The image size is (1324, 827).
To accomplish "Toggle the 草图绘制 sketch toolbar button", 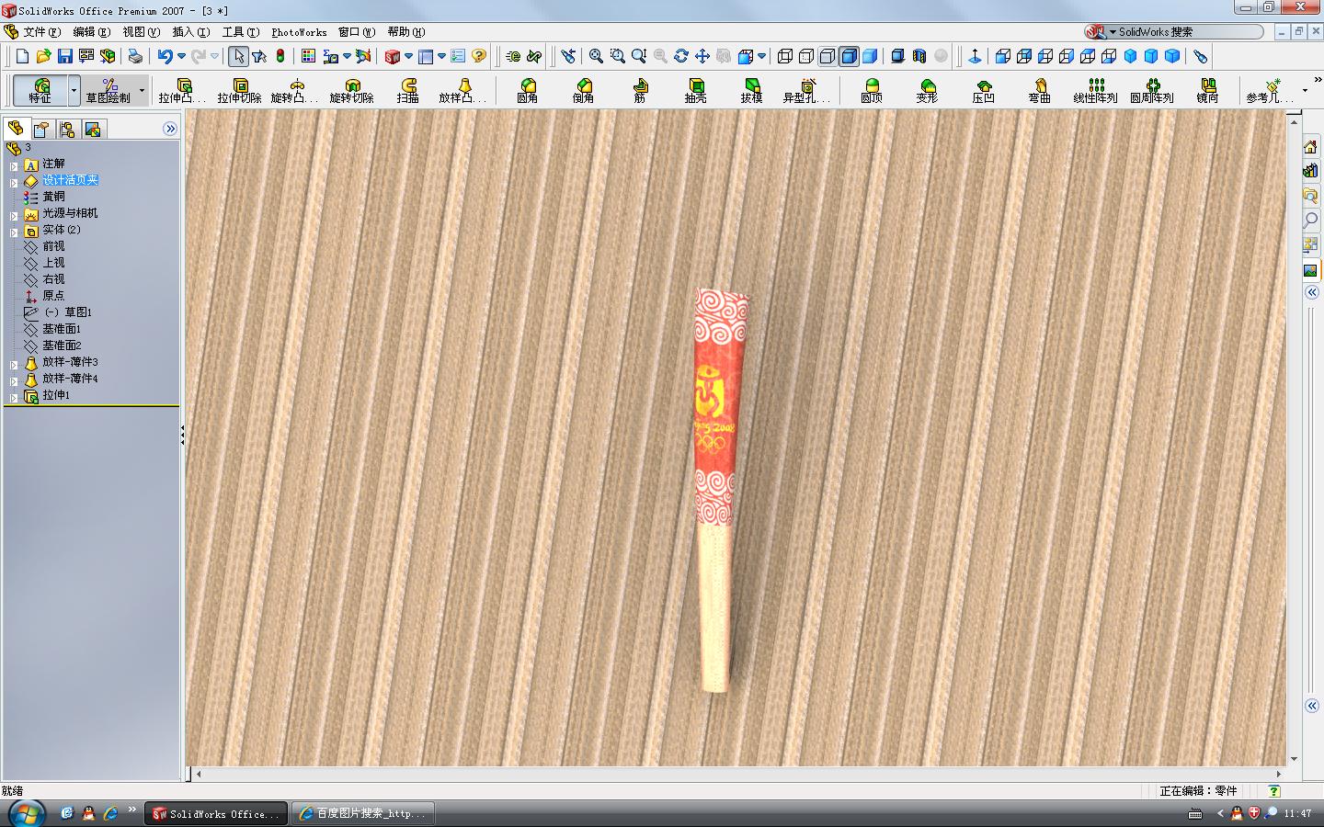I will 108,90.
